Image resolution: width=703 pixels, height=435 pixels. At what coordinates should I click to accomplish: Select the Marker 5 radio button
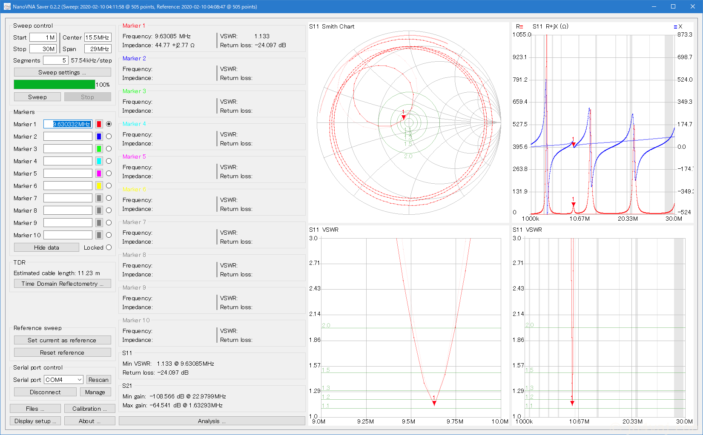click(109, 173)
